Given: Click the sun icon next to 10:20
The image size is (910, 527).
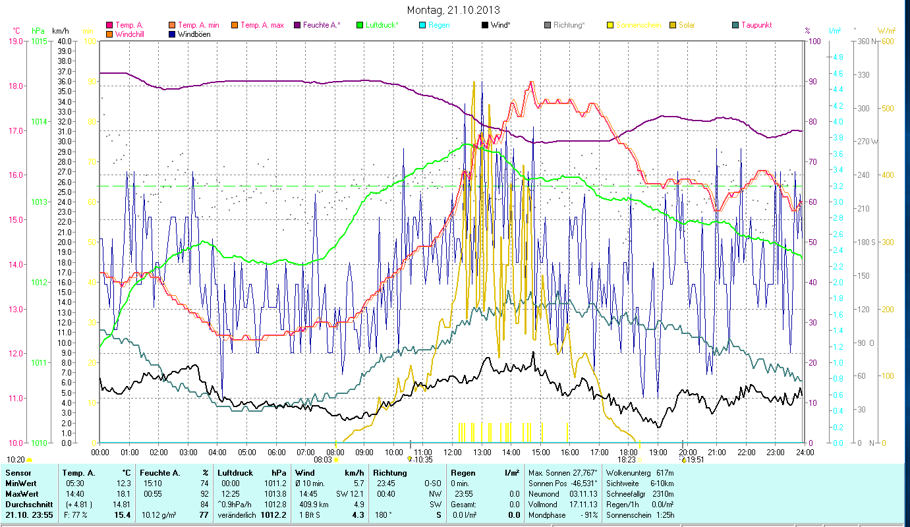Looking at the screenshot, I should point(29,460).
